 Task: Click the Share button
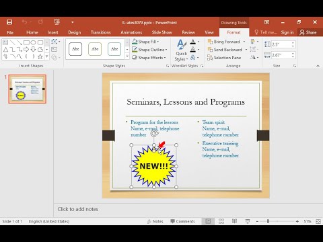[308, 32]
